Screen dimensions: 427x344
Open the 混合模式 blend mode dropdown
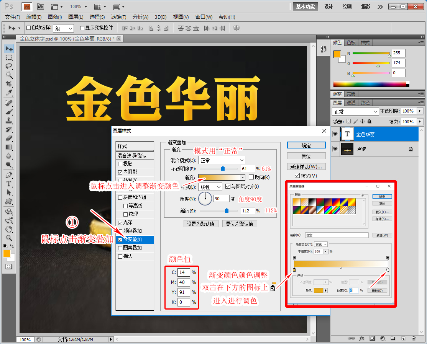(x=222, y=160)
